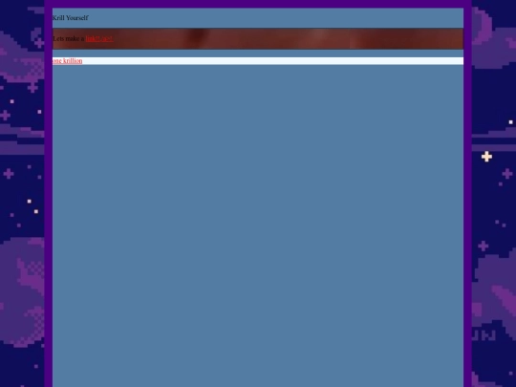This screenshot has width=516, height=387.
Task: Follow the "one krillion" link
Action: (68, 61)
